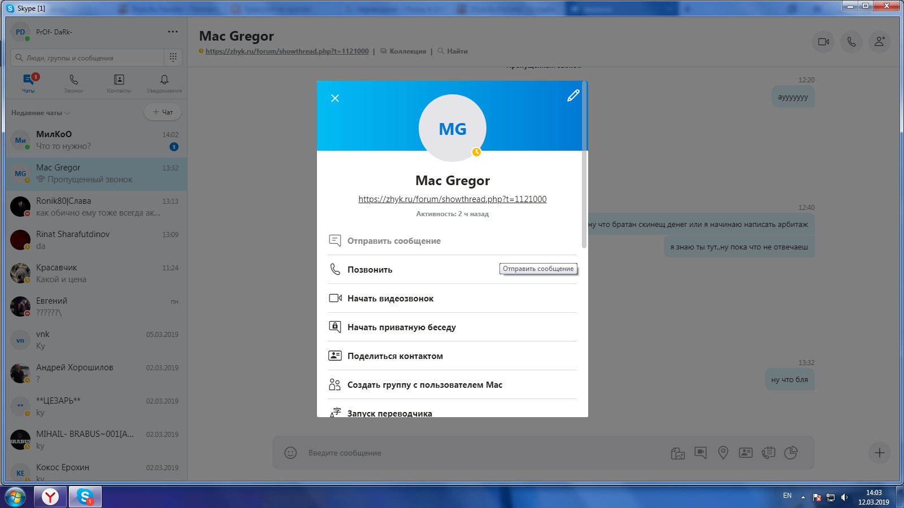
Task: Click the pencil edit icon in profile
Action: 573,96
